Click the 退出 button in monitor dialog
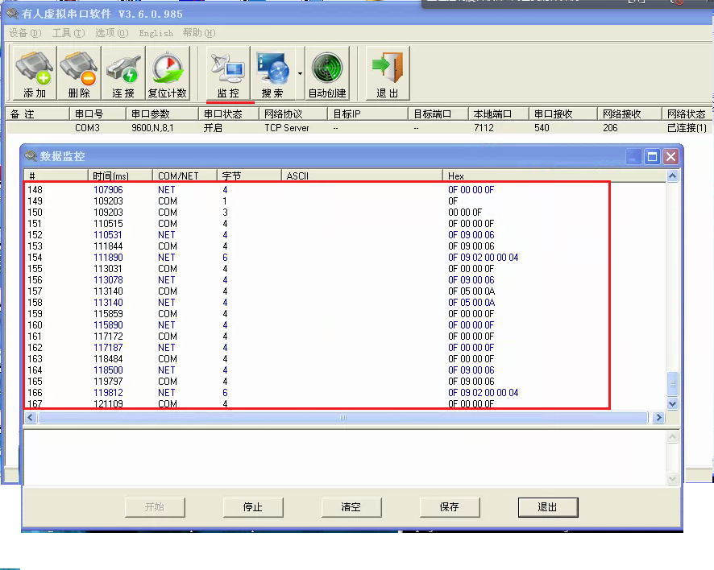The height and width of the screenshot is (570, 714). coord(547,507)
